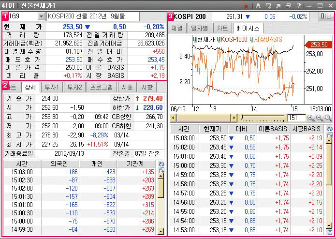Click the arrow link icon in title bar
The image size is (336, 239).
278,6
